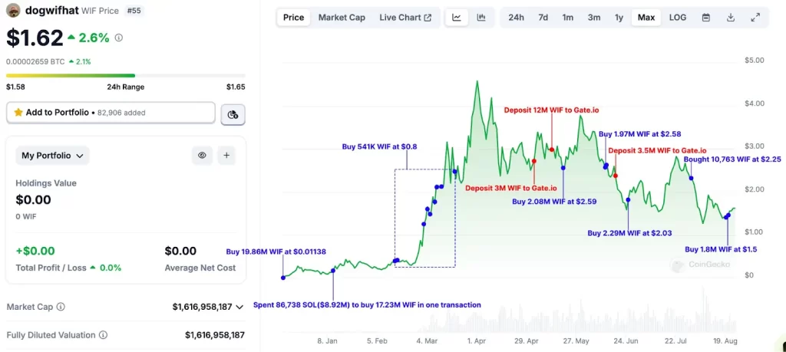Viewport: 786px width, 352px height.
Task: Expand chart to fullscreen
Action: 755,18
